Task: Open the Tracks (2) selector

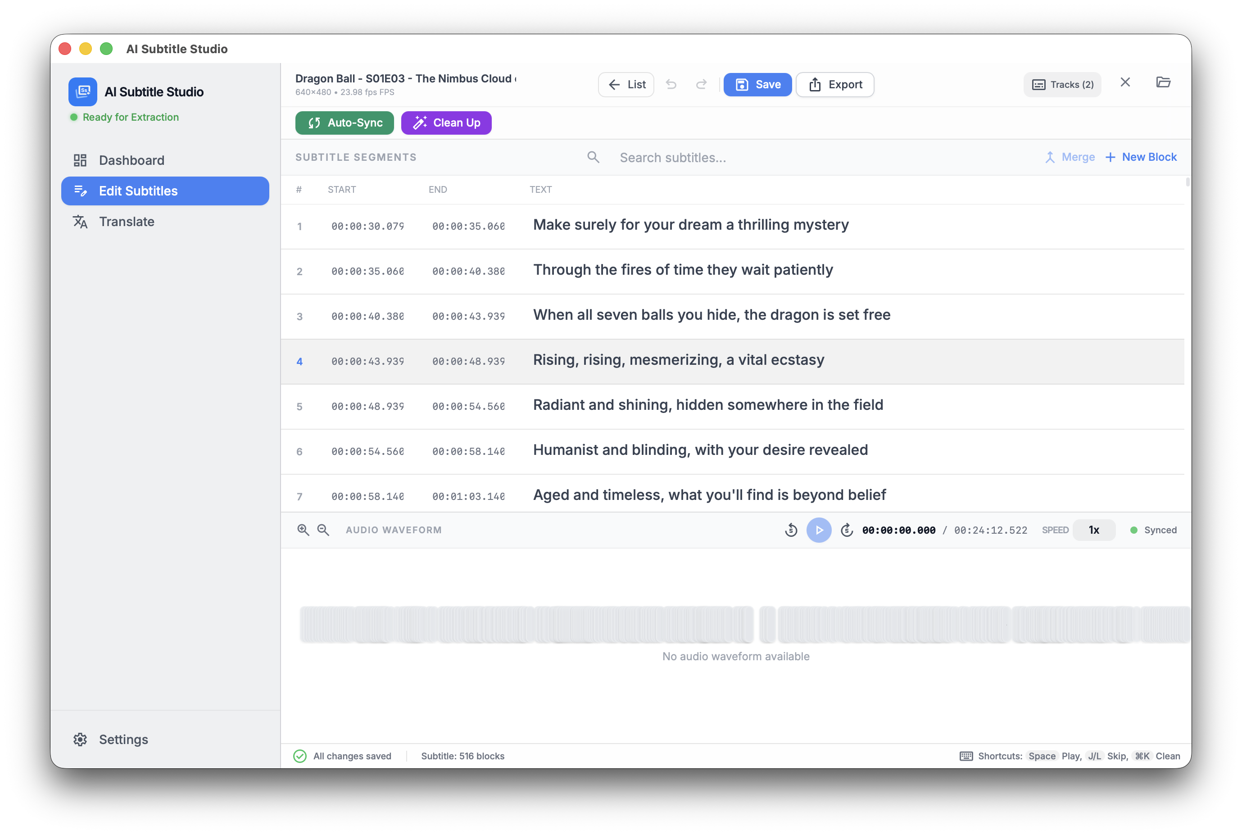Action: pyautogui.click(x=1062, y=85)
